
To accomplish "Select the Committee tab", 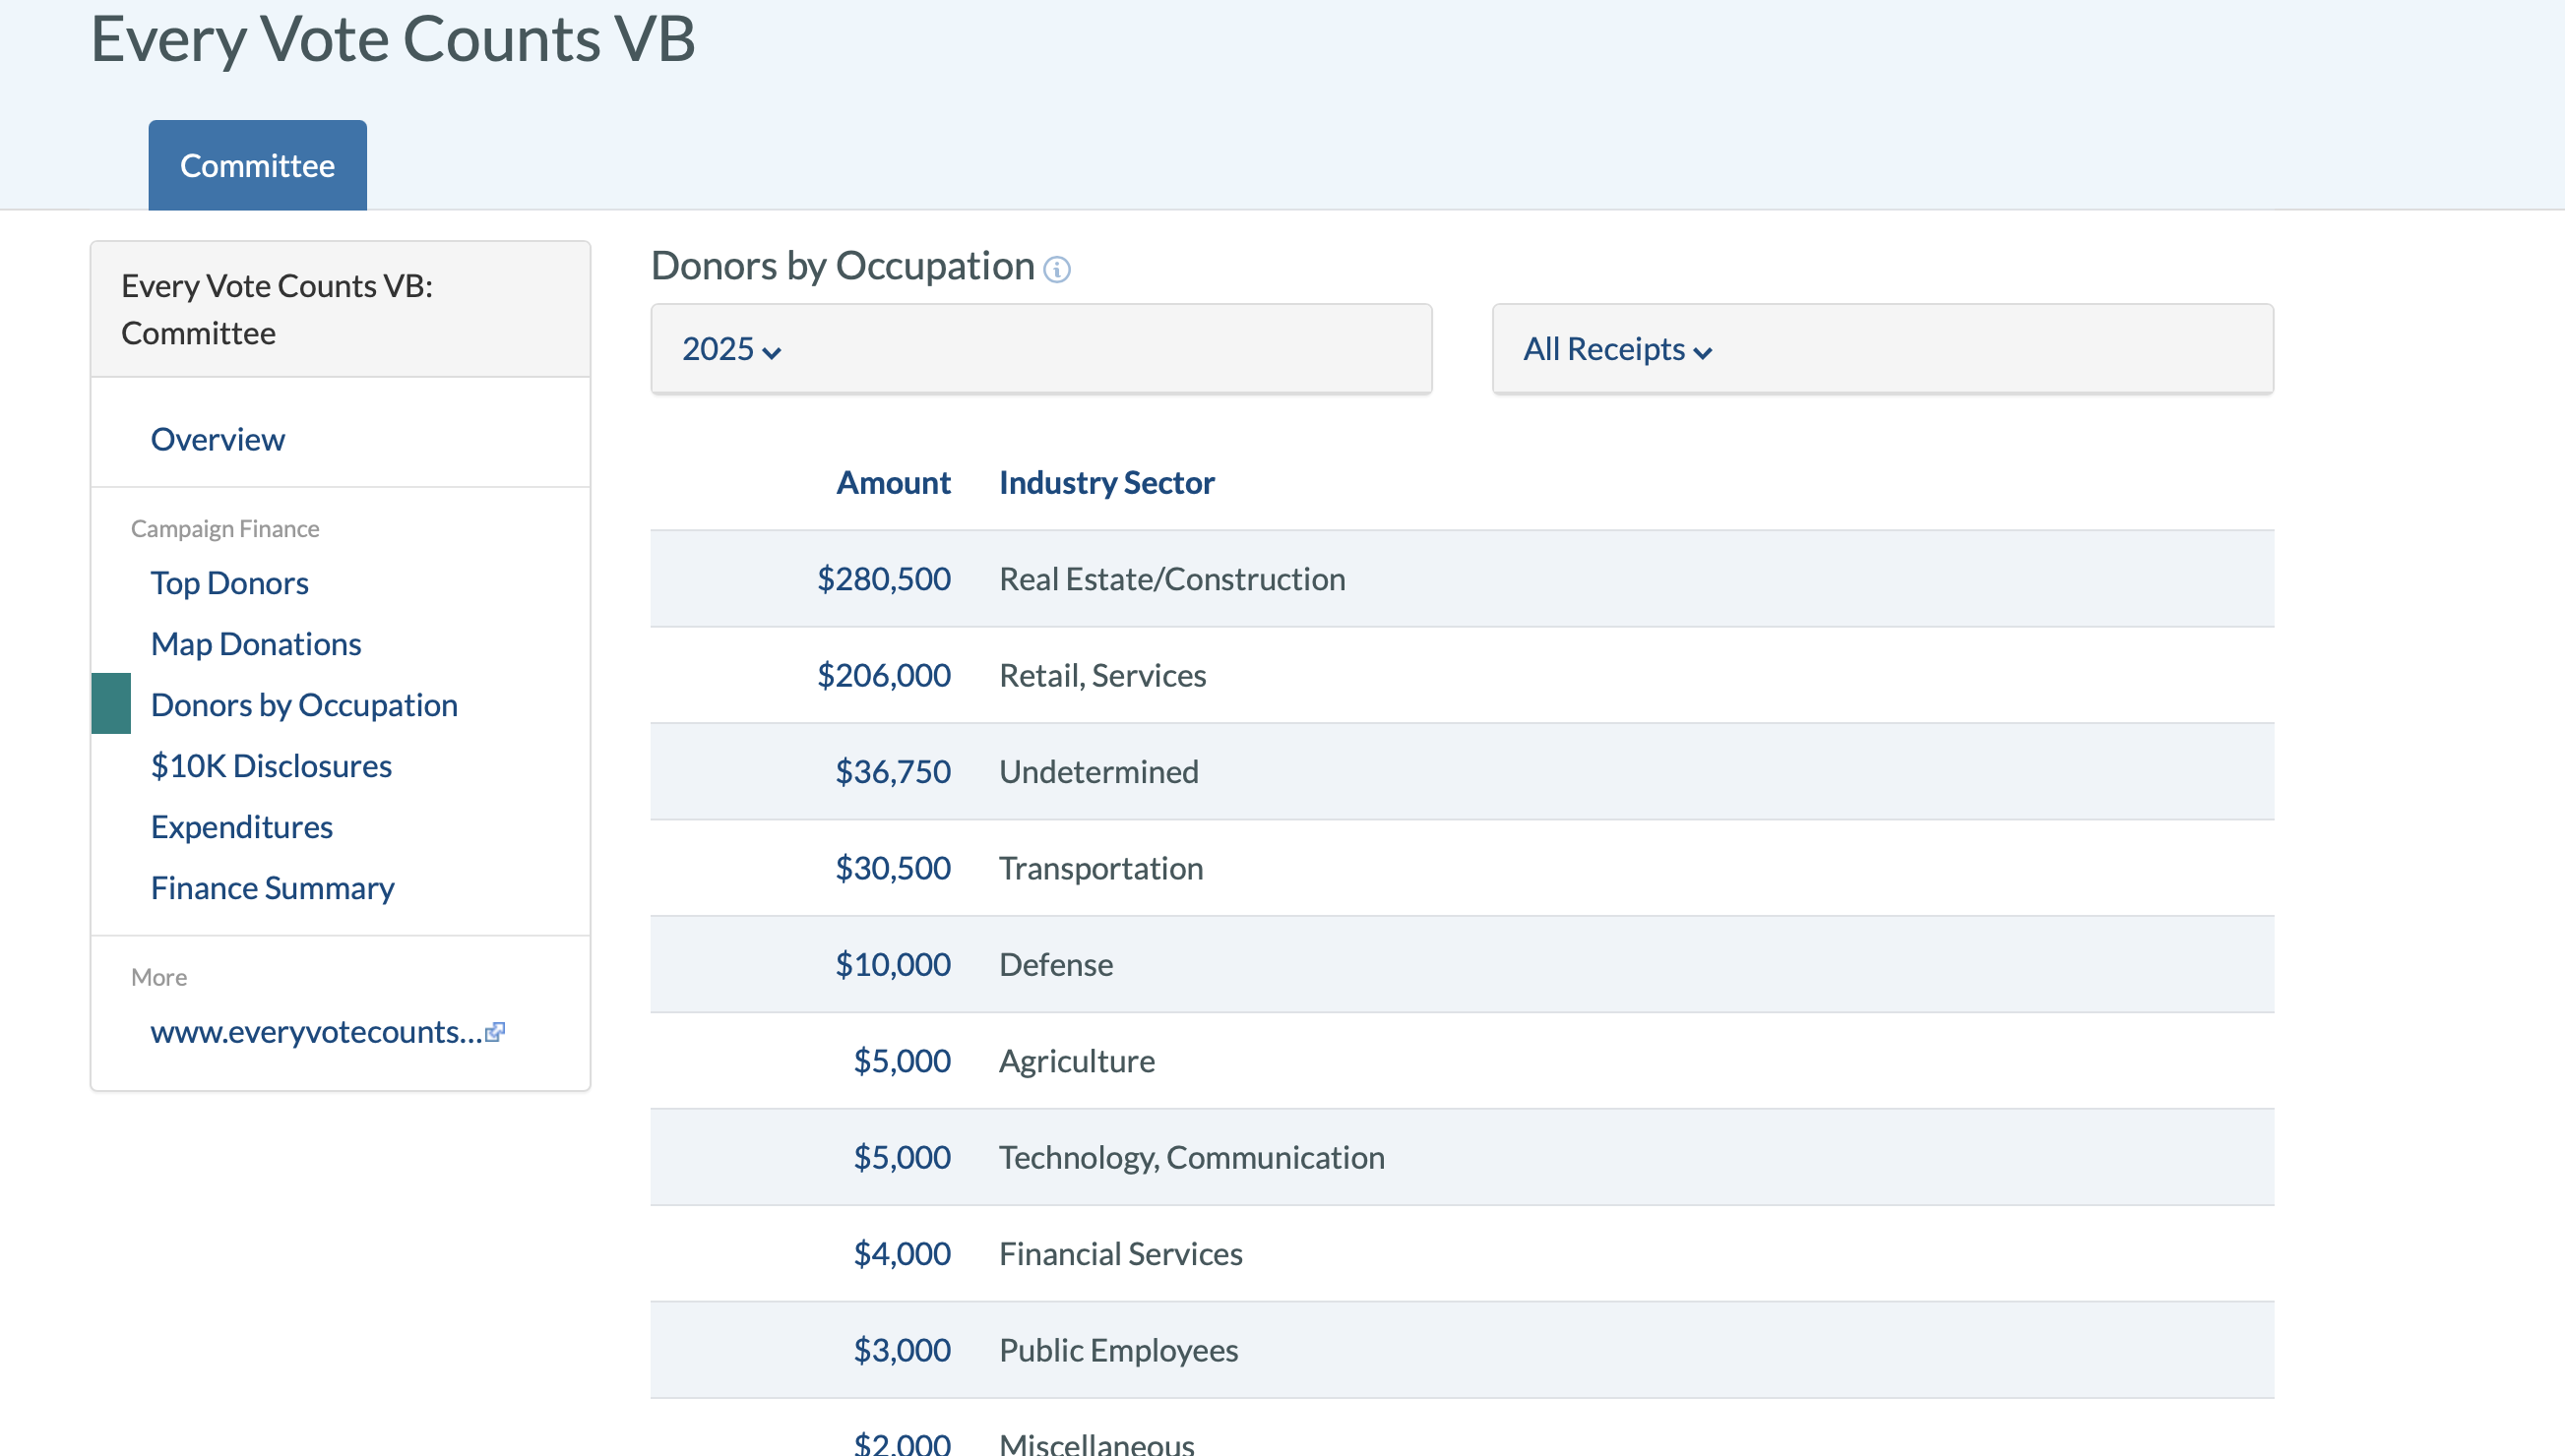I will (x=257, y=166).
